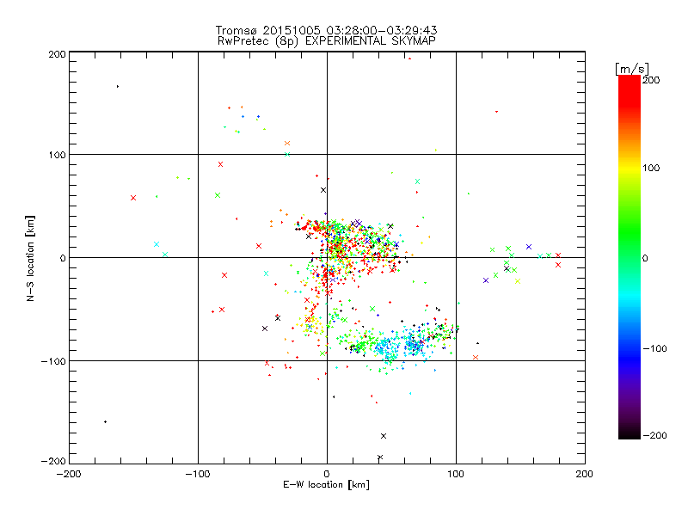Click the x-axis tick label "-100"
The width and height of the screenshot is (688, 516).
click(x=198, y=475)
